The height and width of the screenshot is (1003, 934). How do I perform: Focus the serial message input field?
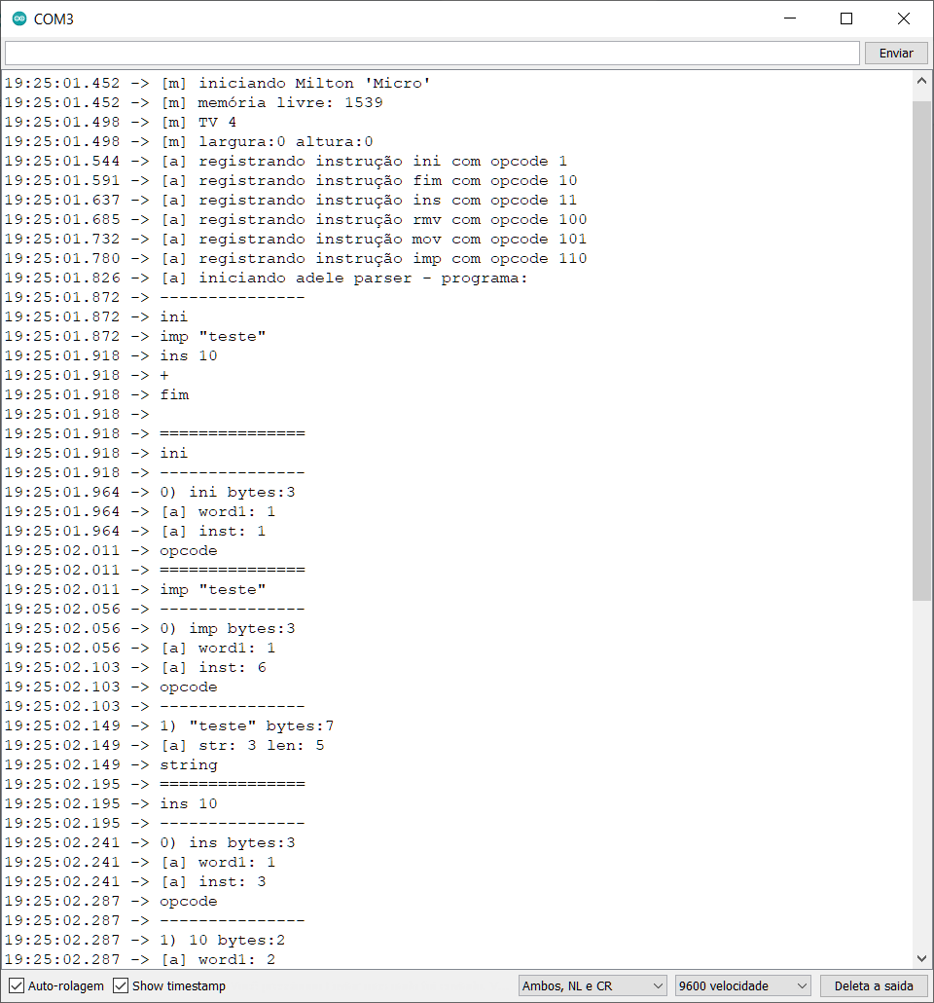[432, 53]
